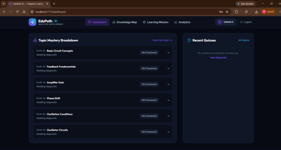
Task: Click the localhost:5173/dashboard address bar
Action: (130, 12)
